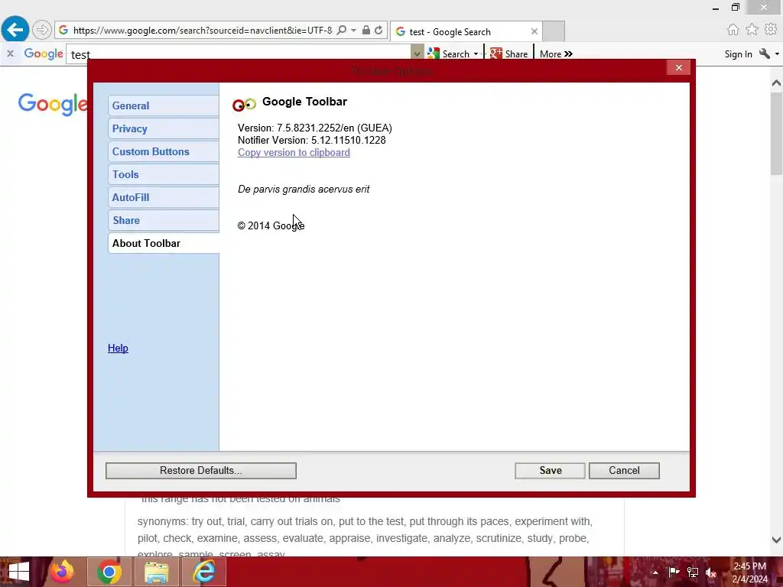Screen dimensions: 783x587
Task: Select the About Toolbar tab
Action: click(x=164, y=244)
